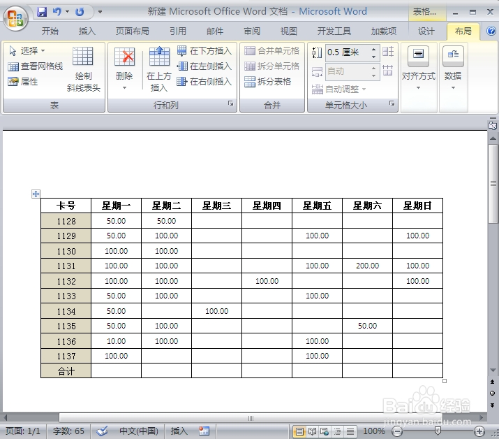Click horizontal scrollbar thumb
This screenshot has height=439, width=499.
point(251,417)
